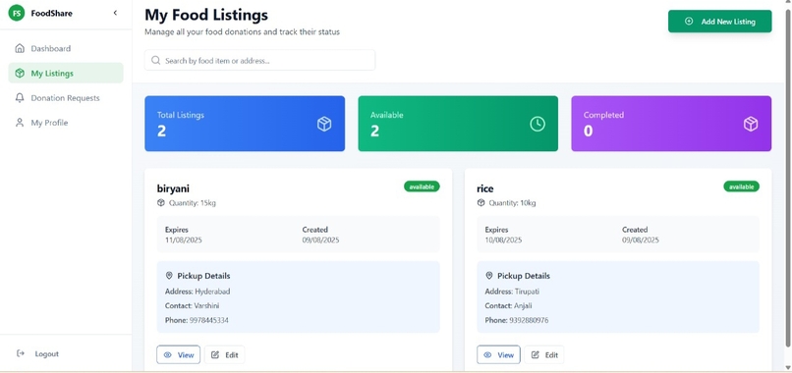Click the rice Pickup Details location pin icon
This screenshot has width=792, height=373.
click(x=489, y=276)
